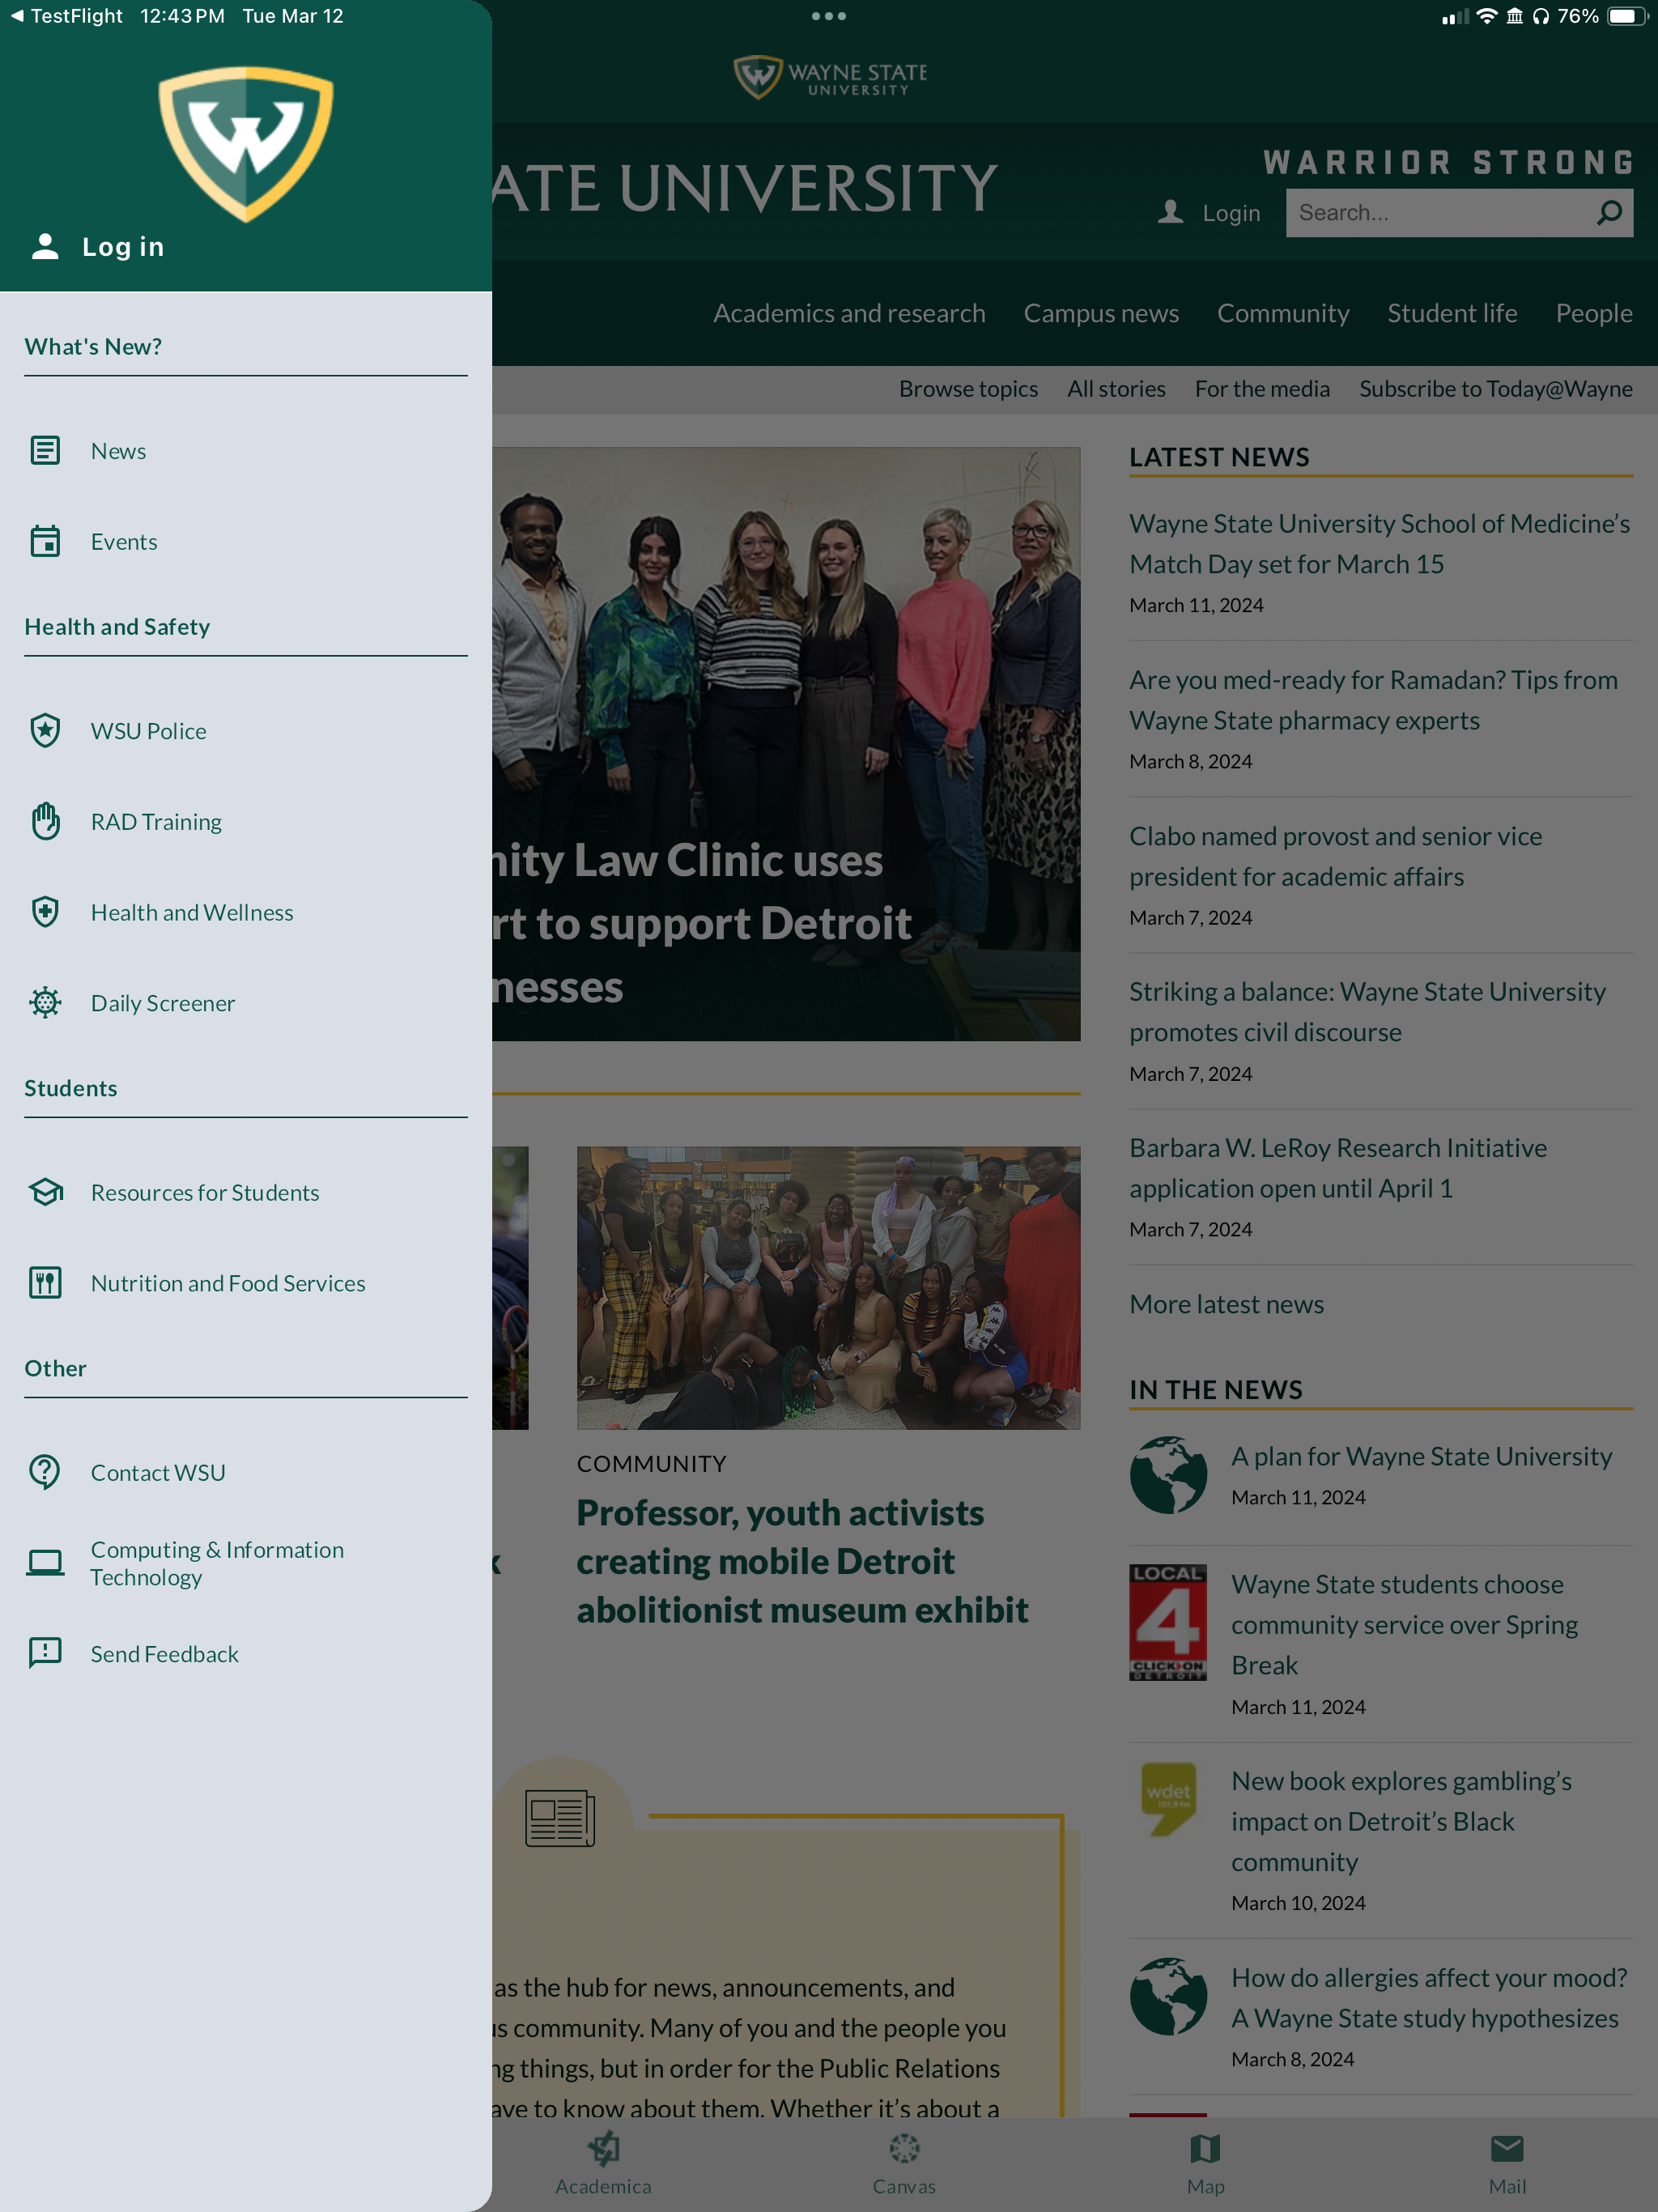Tap the Events calendar icon

(x=45, y=541)
